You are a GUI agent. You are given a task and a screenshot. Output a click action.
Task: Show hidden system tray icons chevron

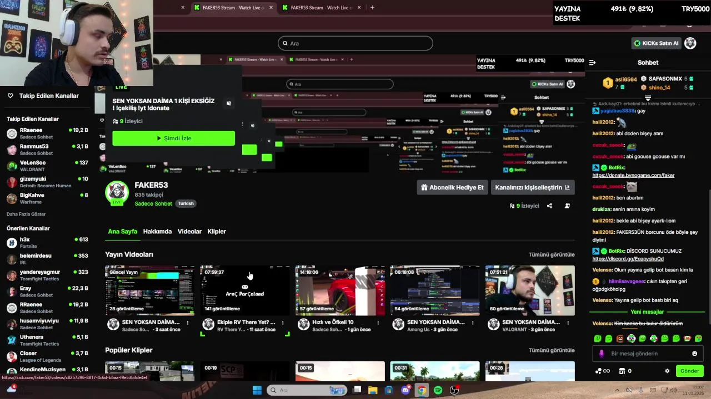pyautogui.click(x=617, y=390)
